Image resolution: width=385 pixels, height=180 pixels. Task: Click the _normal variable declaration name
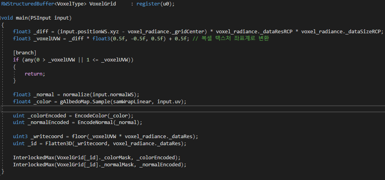pyautogui.click(x=44, y=95)
